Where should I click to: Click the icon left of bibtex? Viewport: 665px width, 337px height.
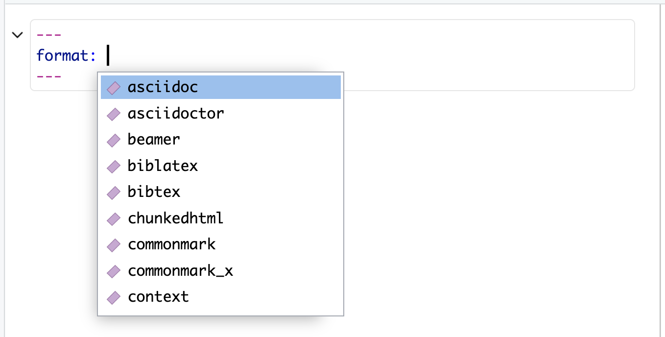(114, 192)
